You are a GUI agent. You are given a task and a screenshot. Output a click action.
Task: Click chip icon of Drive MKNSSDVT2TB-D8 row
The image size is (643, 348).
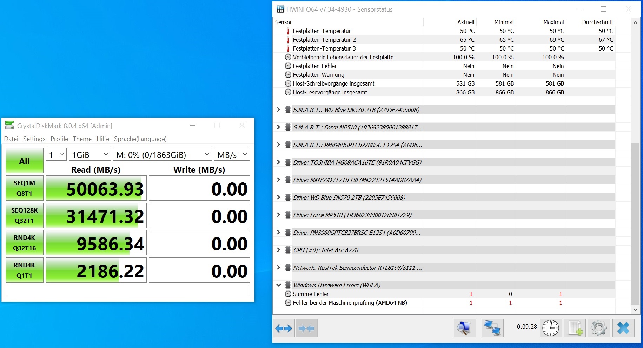point(288,180)
